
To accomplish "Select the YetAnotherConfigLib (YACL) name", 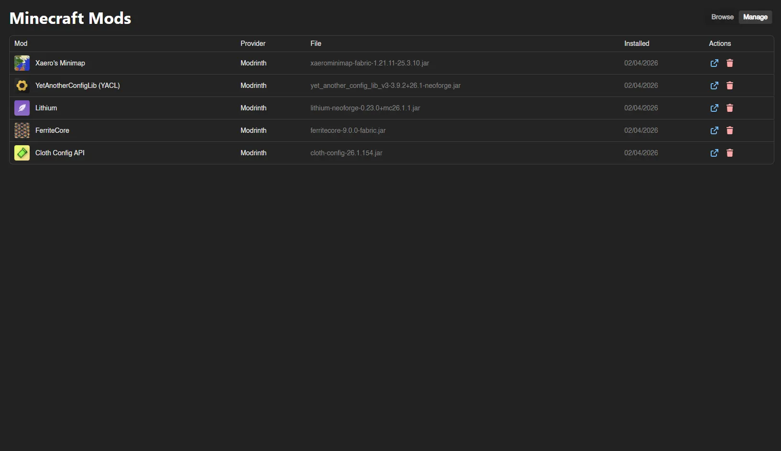I will (x=77, y=86).
